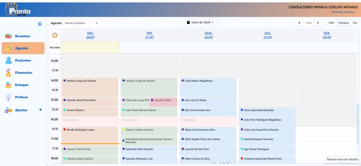The width and height of the screenshot is (361, 166).
Task: Expand the Ajustes submenu arrow
Action: [x=40, y=110]
